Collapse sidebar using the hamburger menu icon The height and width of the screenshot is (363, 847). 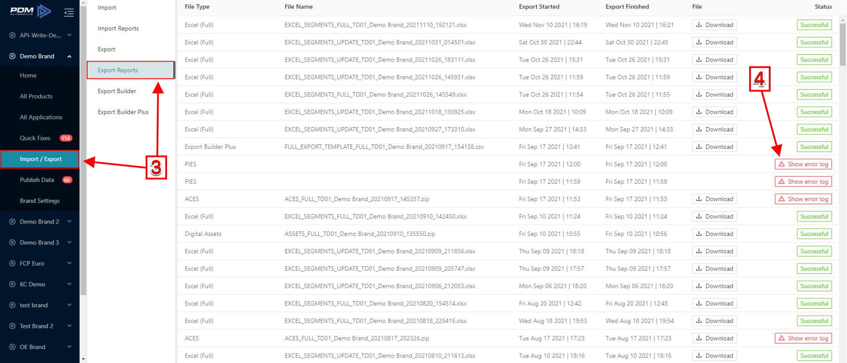click(x=69, y=12)
